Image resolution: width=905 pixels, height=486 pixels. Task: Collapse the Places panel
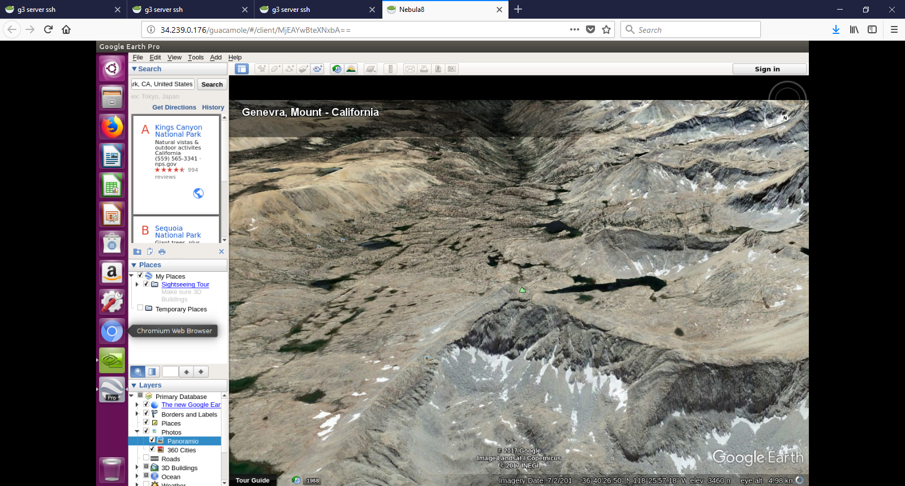[134, 265]
